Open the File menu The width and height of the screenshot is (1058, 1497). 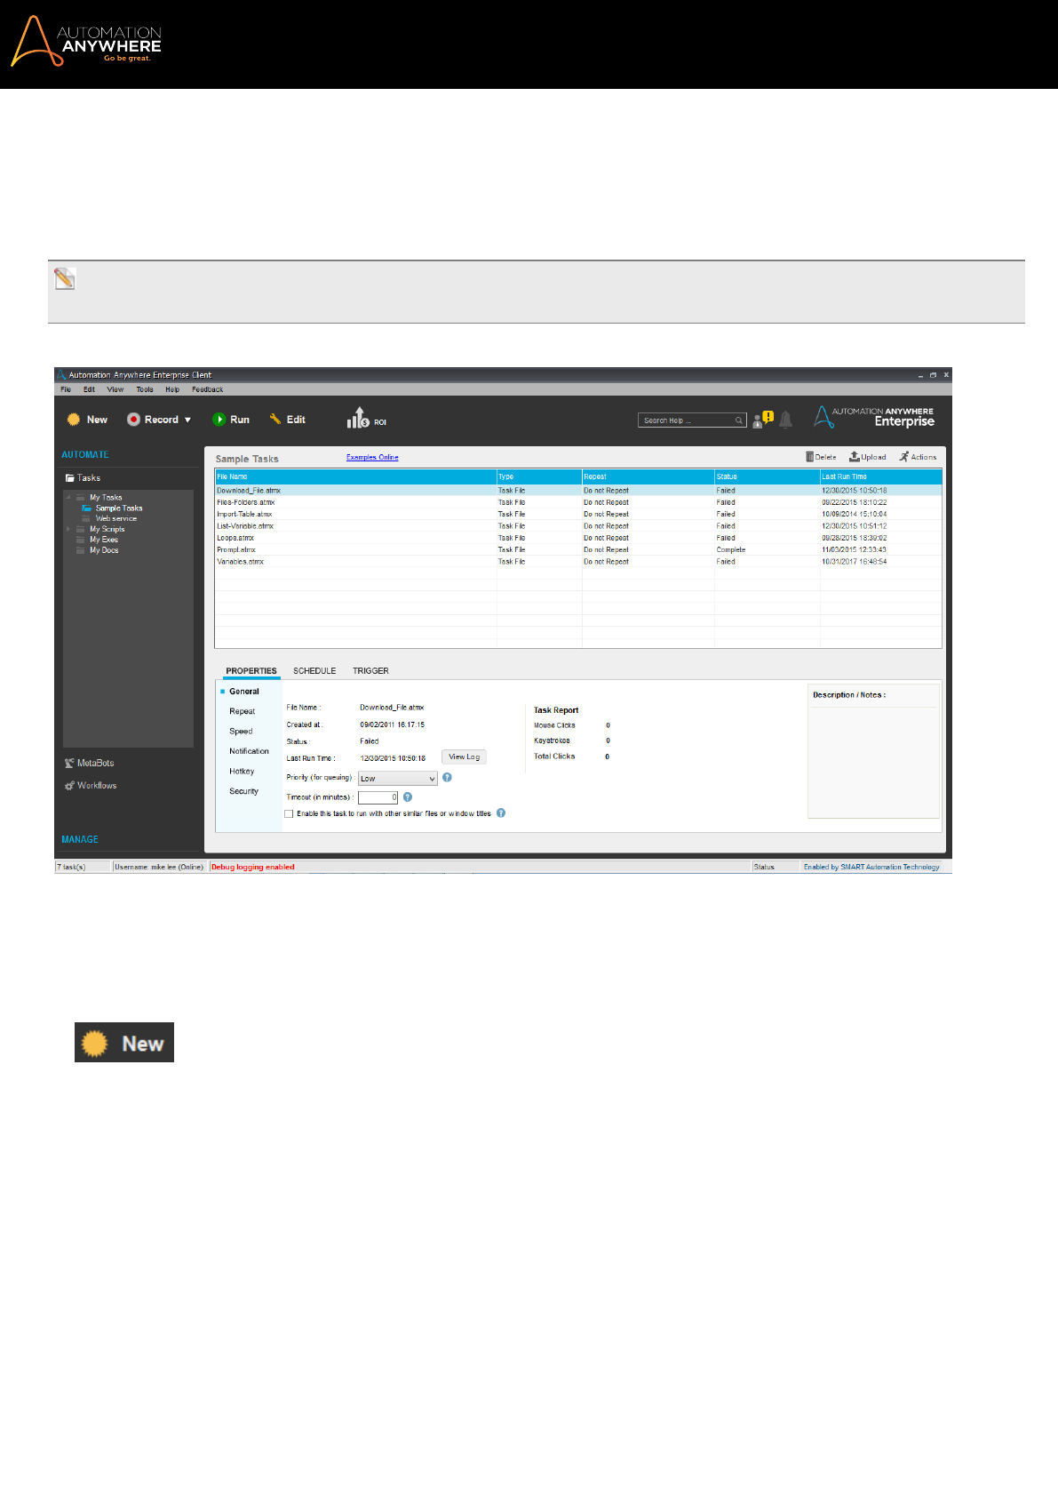[66, 389]
